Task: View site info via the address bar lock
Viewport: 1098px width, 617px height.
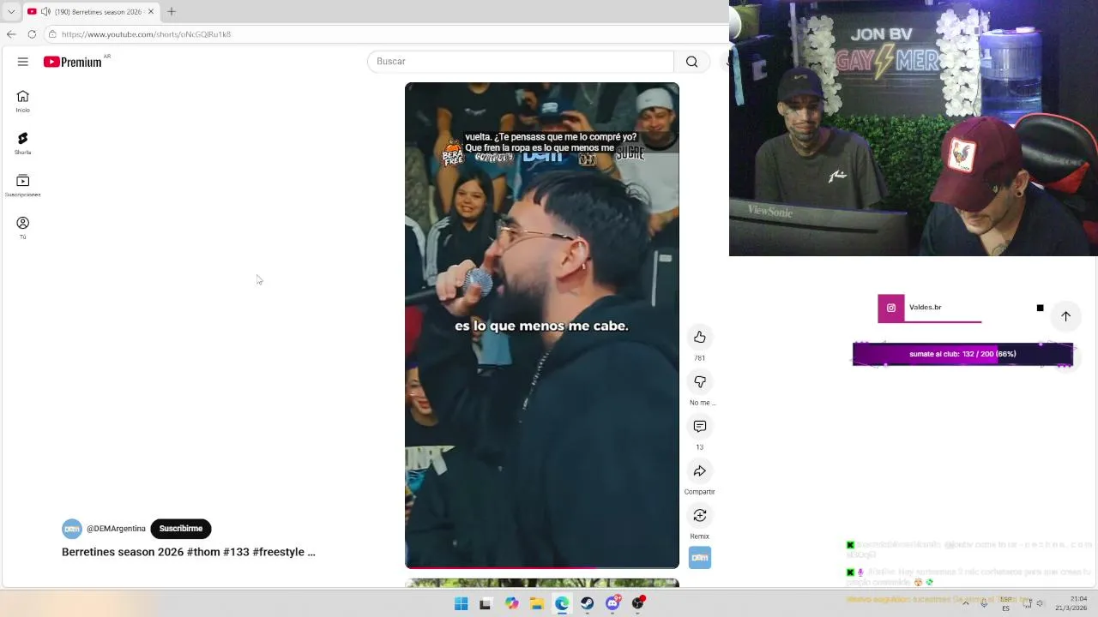Action: 52,34
